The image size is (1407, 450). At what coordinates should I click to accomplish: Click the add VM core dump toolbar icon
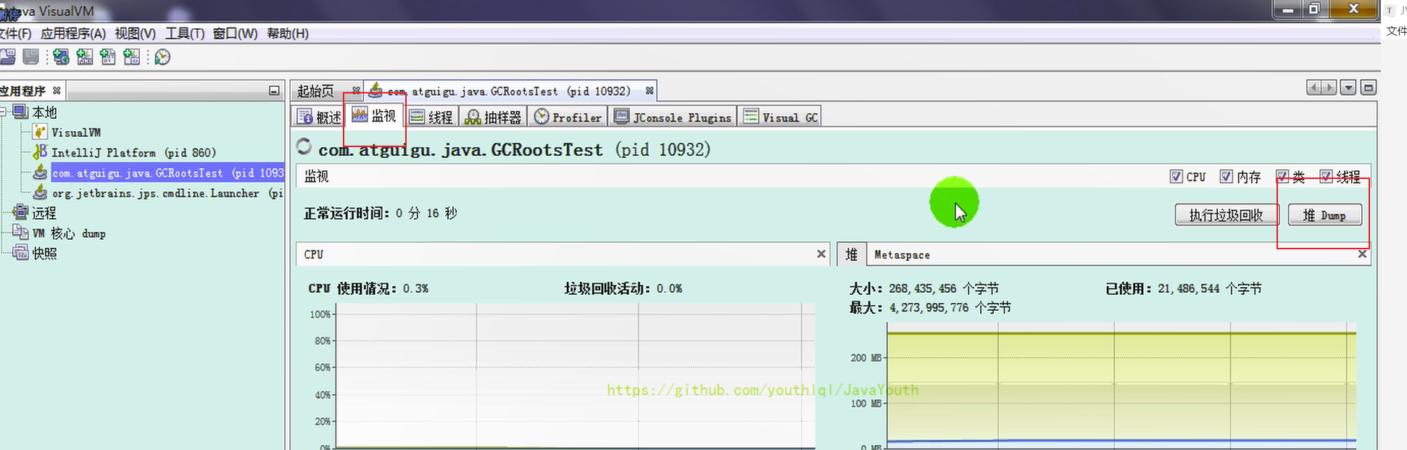click(108, 57)
